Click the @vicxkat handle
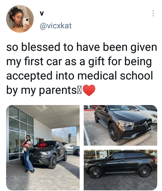Screen dimensions: 162x191 click(x=56, y=26)
